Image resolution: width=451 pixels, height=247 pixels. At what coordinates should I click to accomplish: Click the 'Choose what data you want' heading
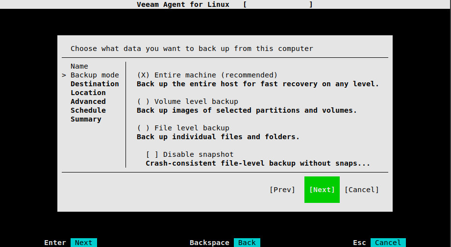click(192, 49)
